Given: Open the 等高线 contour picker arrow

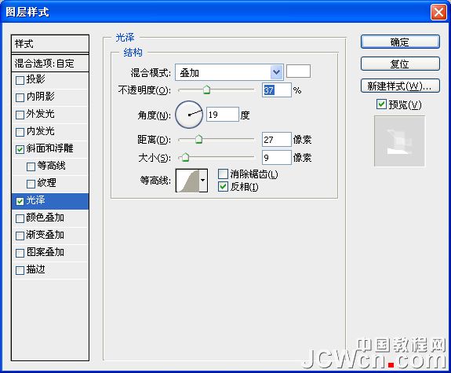Looking at the screenshot, I should pos(203,181).
